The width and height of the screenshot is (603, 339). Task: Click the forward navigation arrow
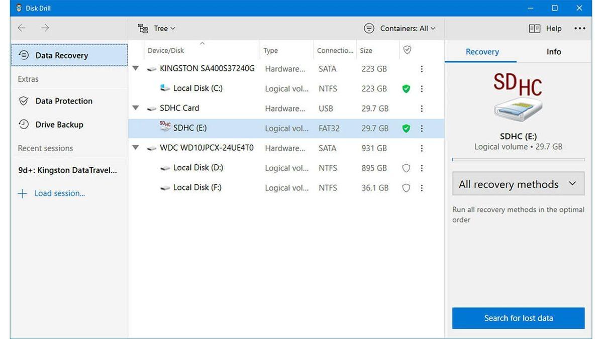(45, 28)
